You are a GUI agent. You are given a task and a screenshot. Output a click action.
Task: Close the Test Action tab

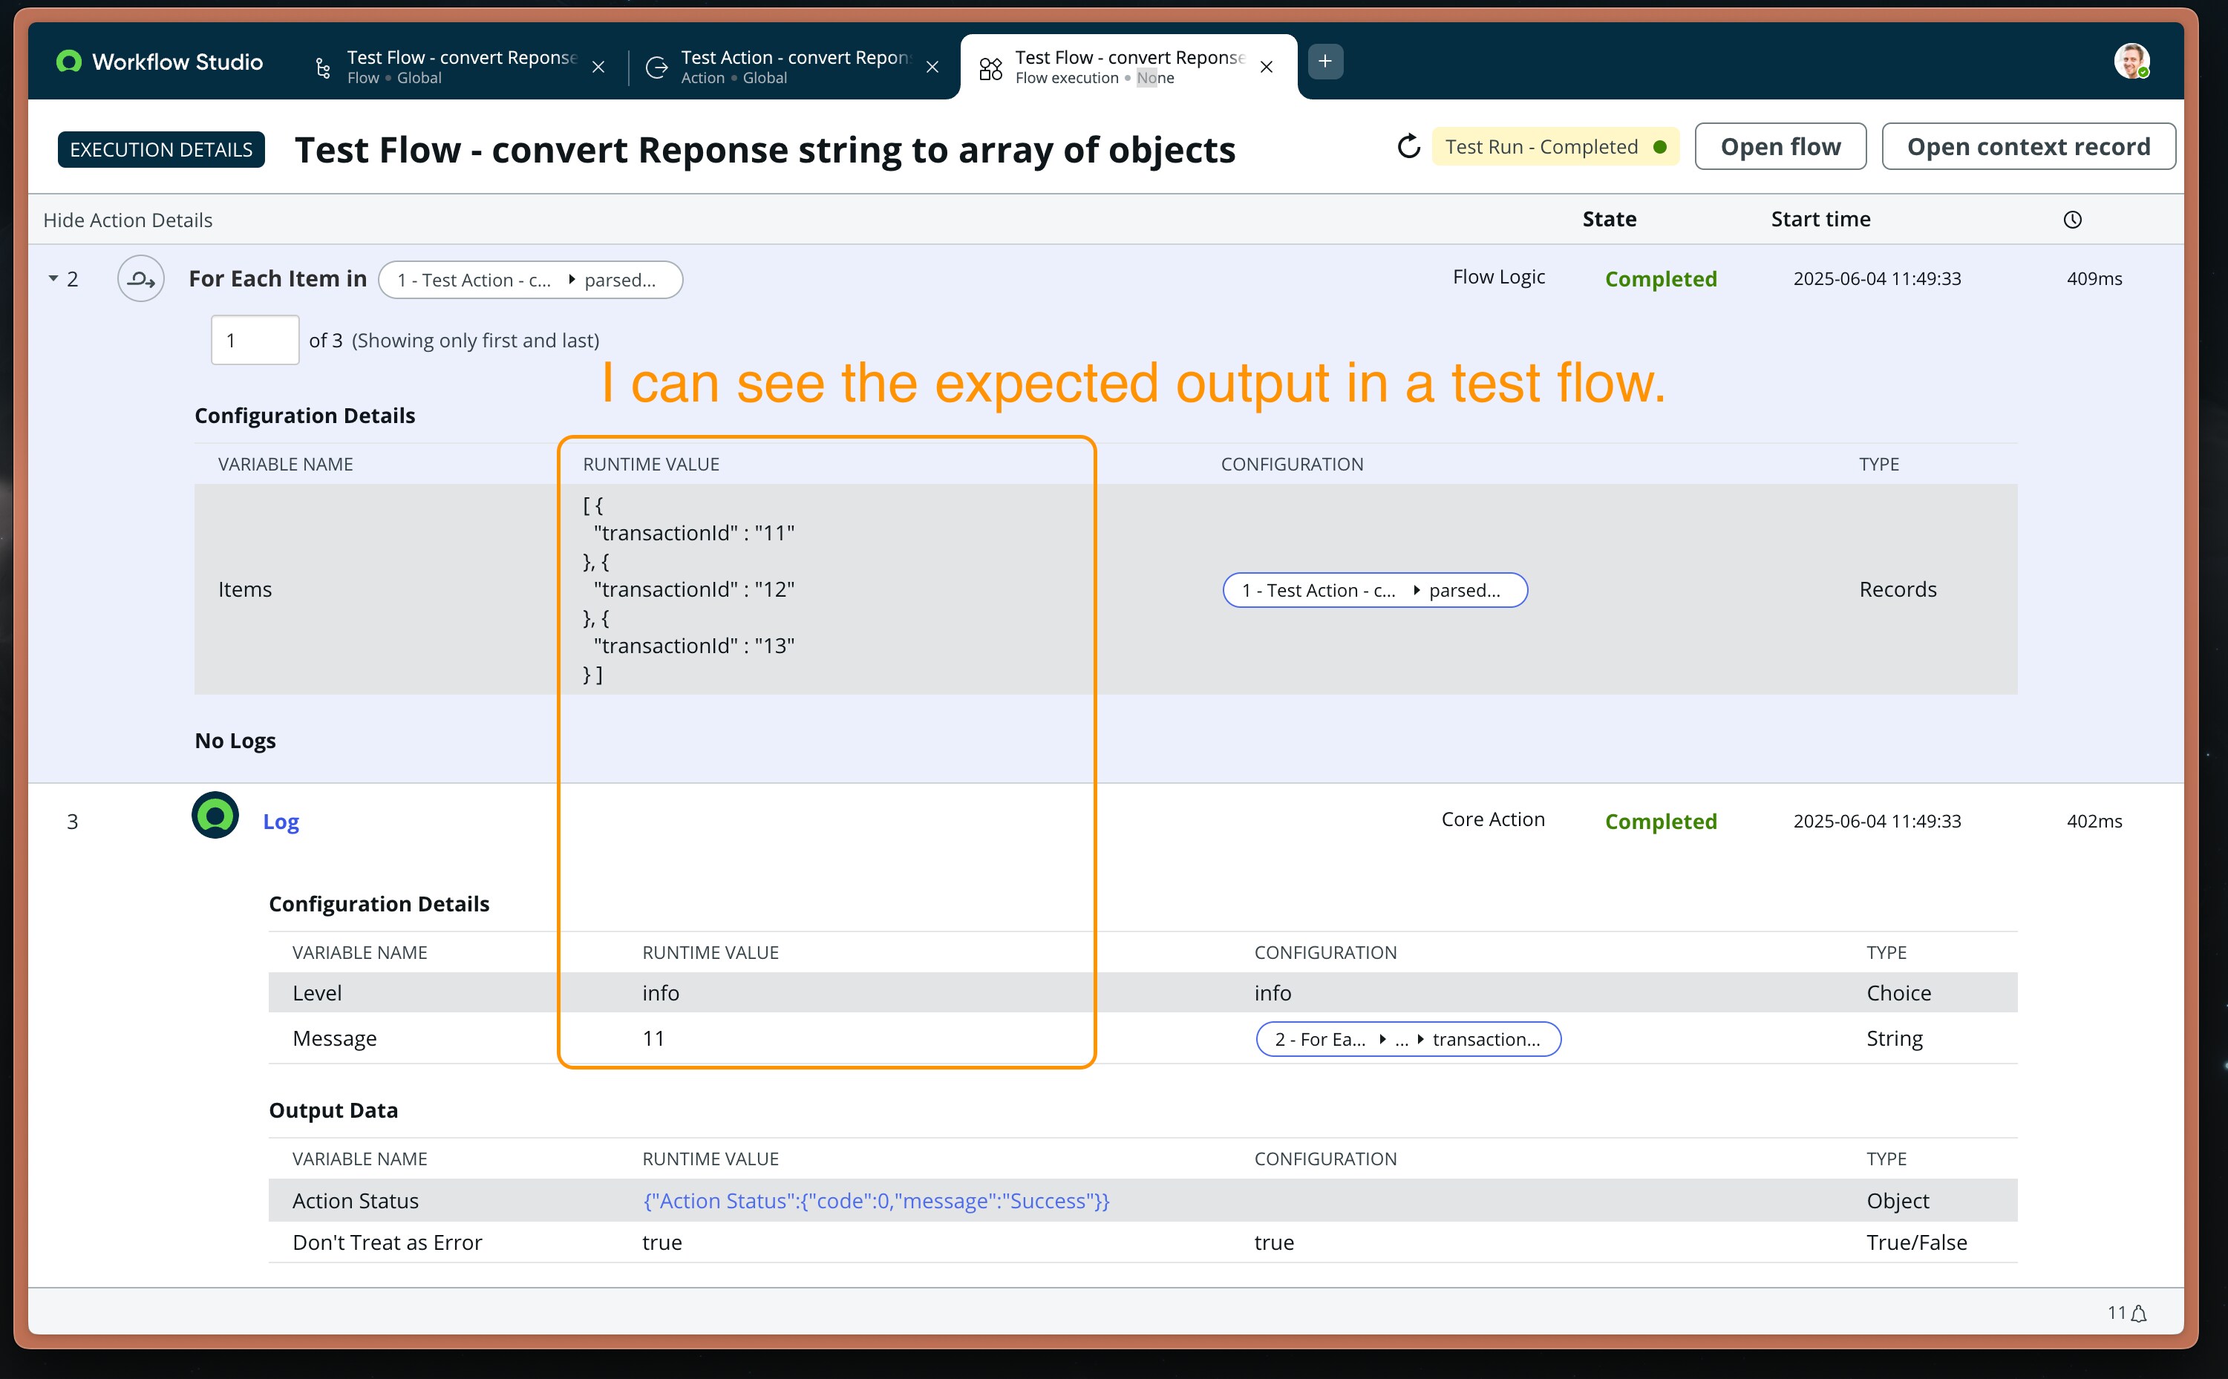[x=932, y=68]
